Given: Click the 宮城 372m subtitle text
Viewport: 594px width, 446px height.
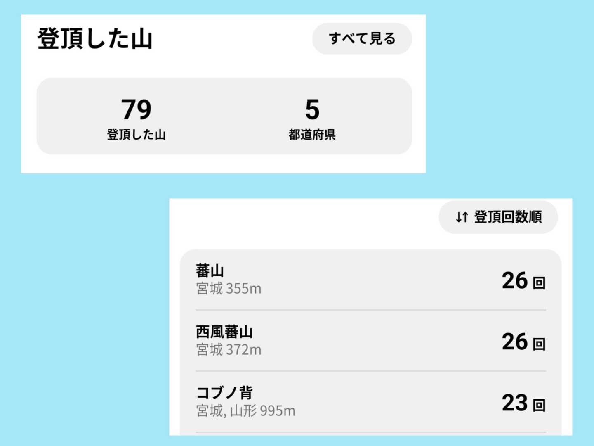Looking at the screenshot, I should (x=229, y=349).
